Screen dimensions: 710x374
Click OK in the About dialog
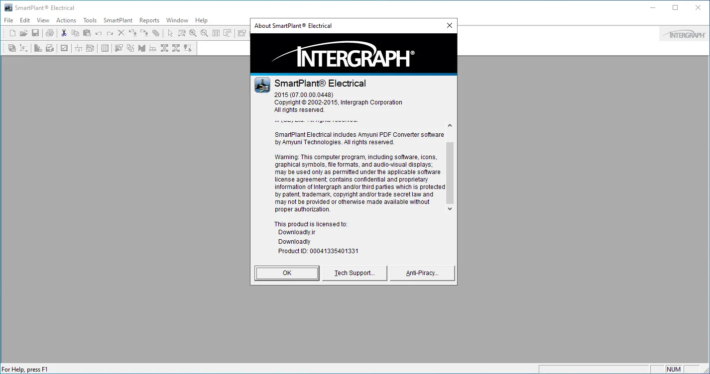pos(287,273)
